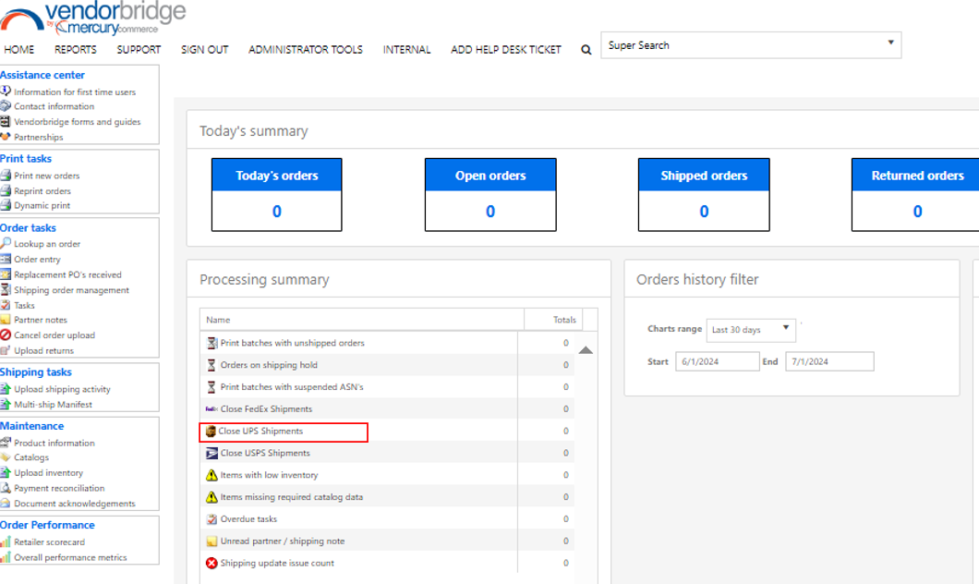Click the Cancel order upload prohibited icon
Image resolution: width=979 pixels, height=584 pixels.
pyautogui.click(x=6, y=335)
